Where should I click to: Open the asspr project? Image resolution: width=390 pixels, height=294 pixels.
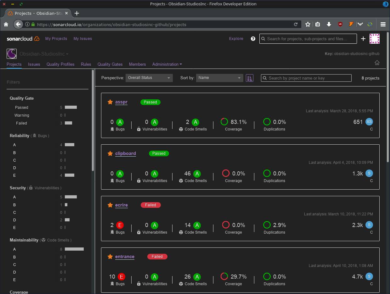tap(121, 102)
